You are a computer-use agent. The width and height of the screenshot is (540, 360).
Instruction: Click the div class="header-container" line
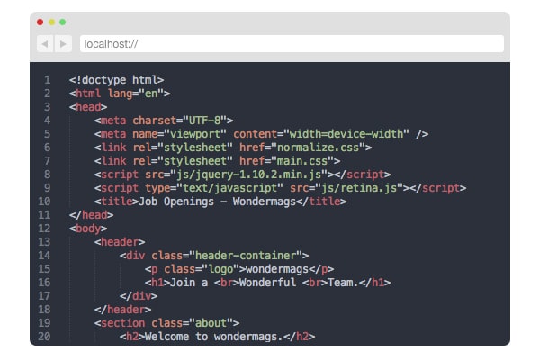click(x=214, y=256)
